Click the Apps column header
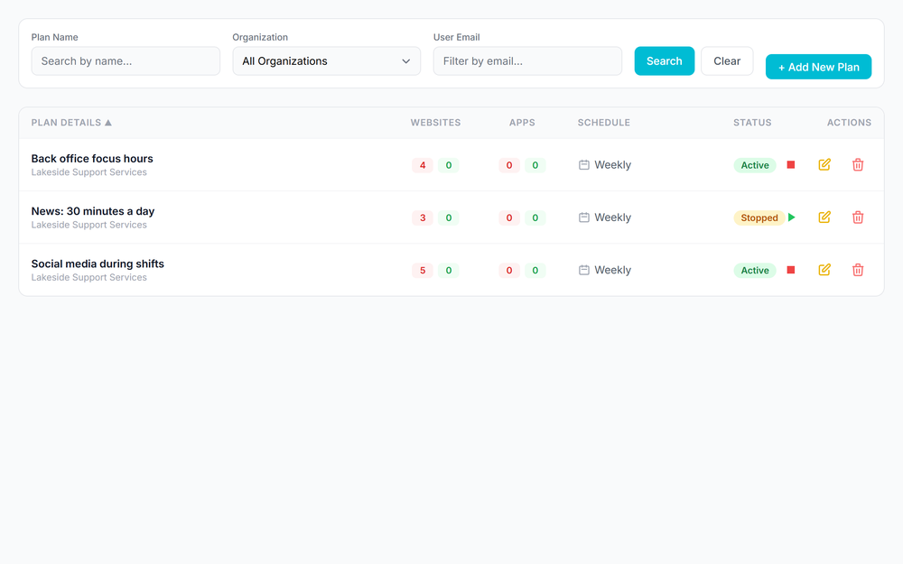This screenshot has height=564, width=903. [x=522, y=123]
